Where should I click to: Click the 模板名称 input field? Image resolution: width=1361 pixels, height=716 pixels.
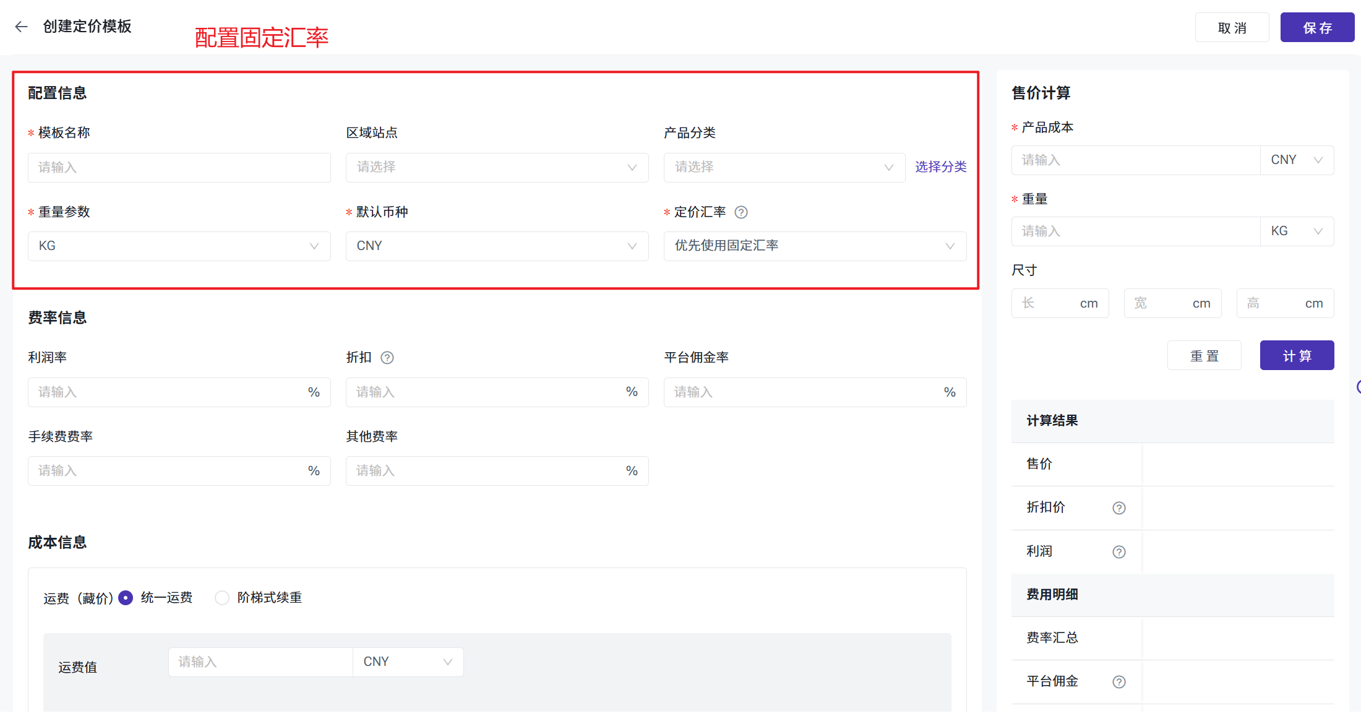tap(179, 168)
